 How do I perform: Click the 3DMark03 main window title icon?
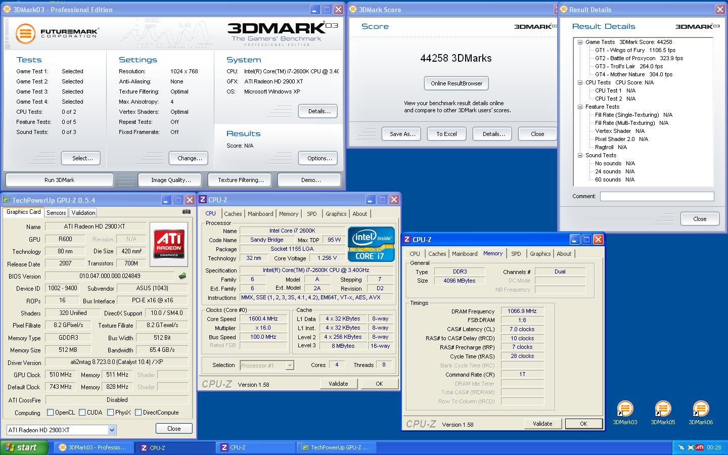point(8,10)
